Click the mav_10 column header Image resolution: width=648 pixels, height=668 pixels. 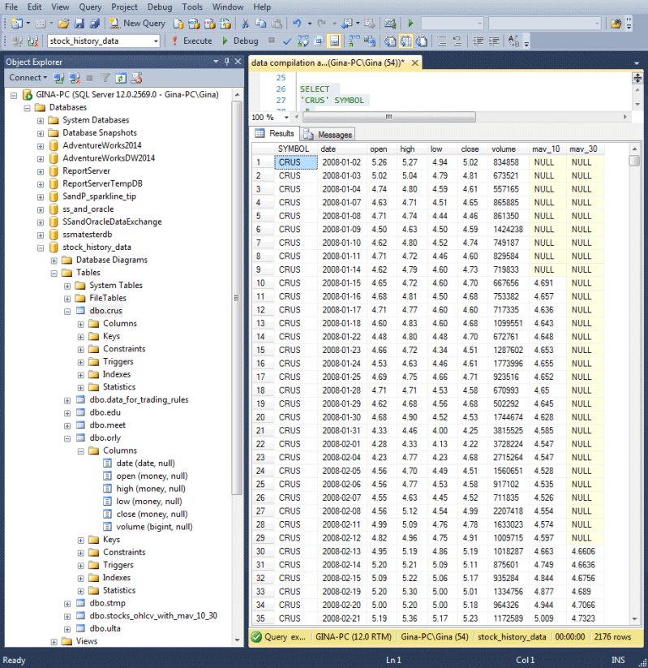point(545,149)
